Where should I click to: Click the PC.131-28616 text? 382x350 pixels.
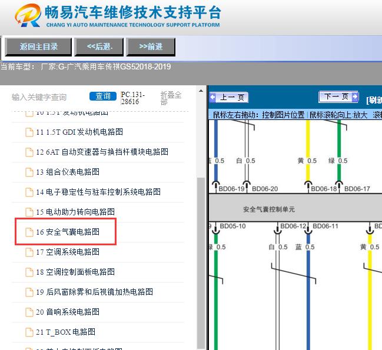[133, 98]
